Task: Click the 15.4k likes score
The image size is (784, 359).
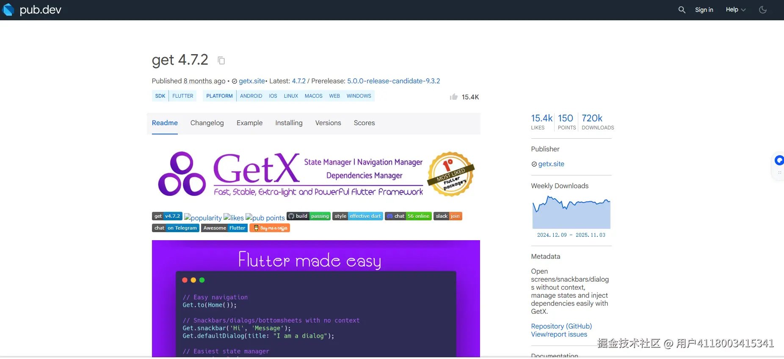Action: pos(542,122)
